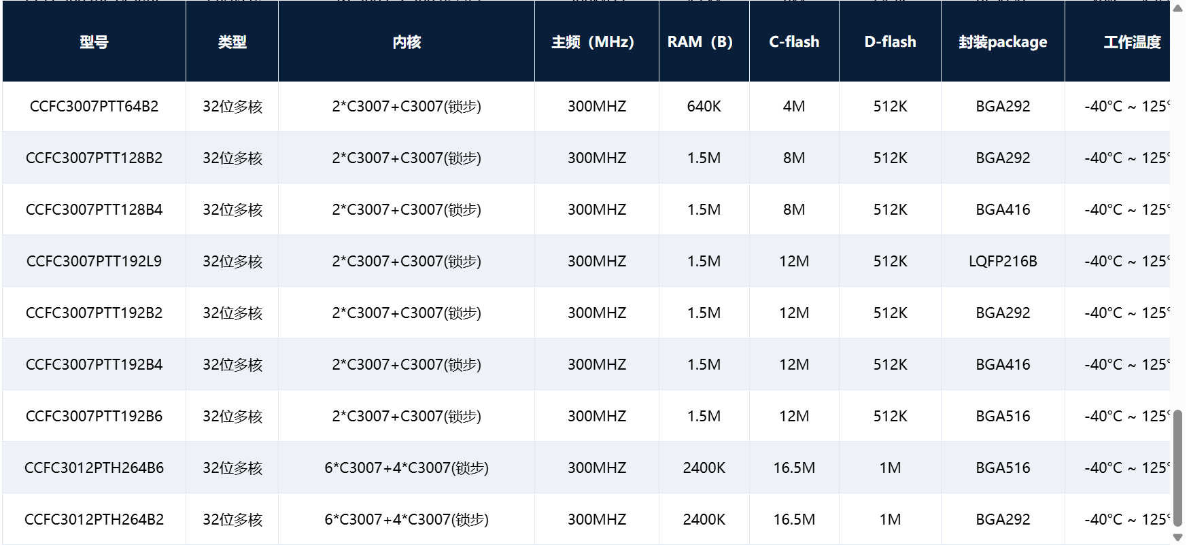Click BGA292 in CCFC3007PTT64B2 row

click(1003, 107)
